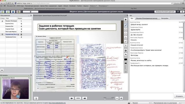
Task: Go to next slide arrow
Action: pyautogui.click(x=85, y=98)
